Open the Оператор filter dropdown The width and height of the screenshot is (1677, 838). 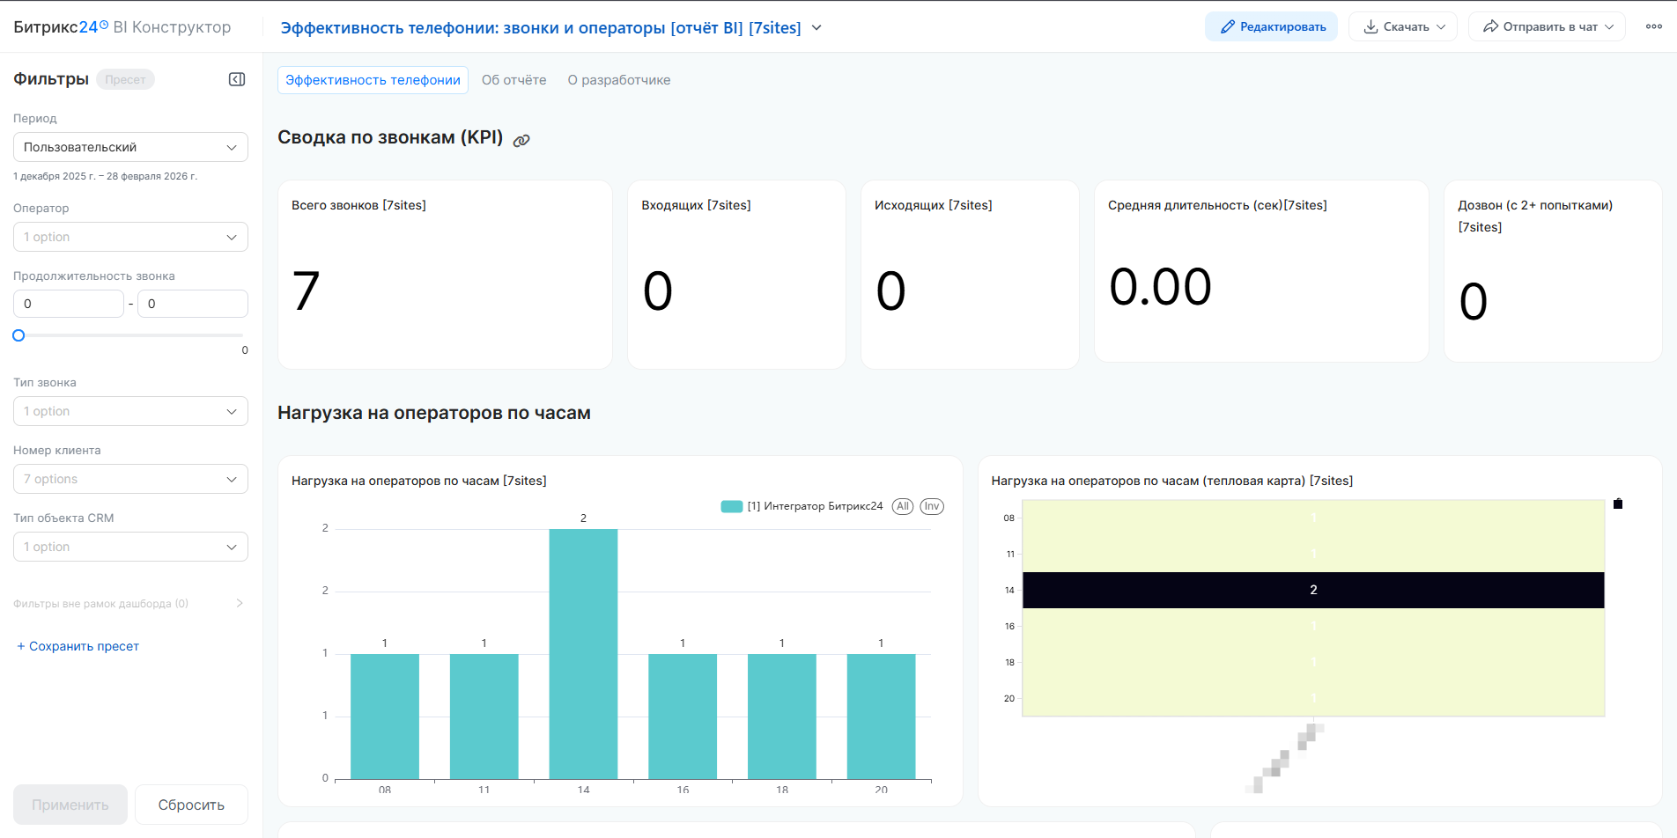130,237
